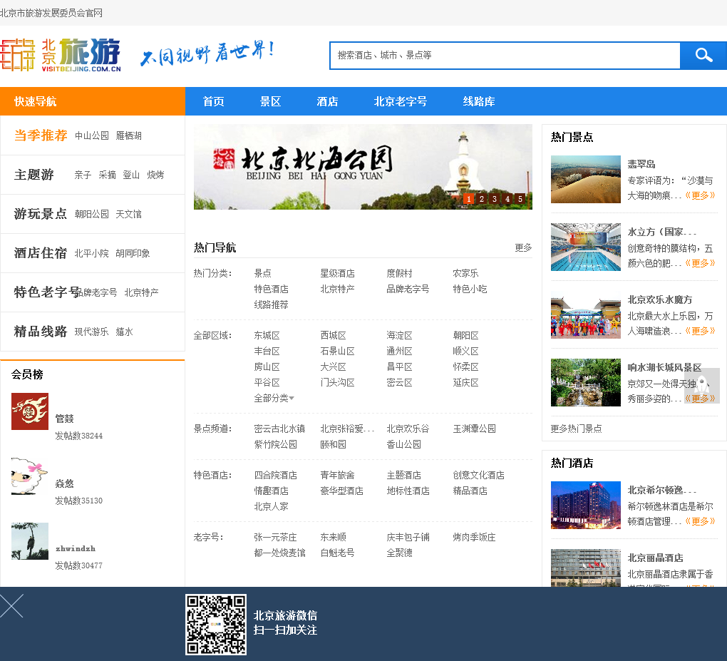The height and width of the screenshot is (661, 727).
Task: Click the 水立方 thumbnail image
Action: 585,247
